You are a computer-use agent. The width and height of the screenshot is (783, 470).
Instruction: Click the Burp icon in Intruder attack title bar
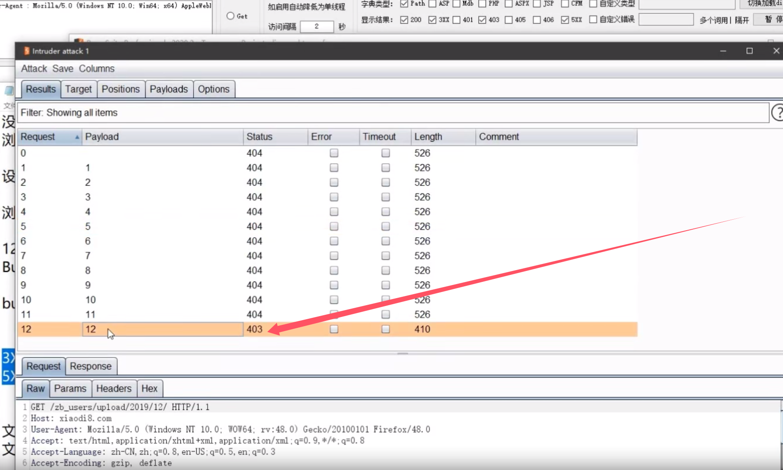[26, 51]
